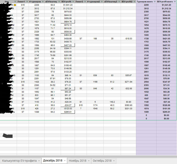The image size is (177, 164).
Task: Select cEV/tourney2 cell showing 61.2
Action: (x=112, y=82)
